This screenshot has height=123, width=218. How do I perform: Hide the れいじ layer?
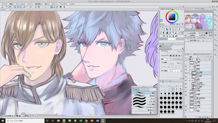[x=186, y=77]
